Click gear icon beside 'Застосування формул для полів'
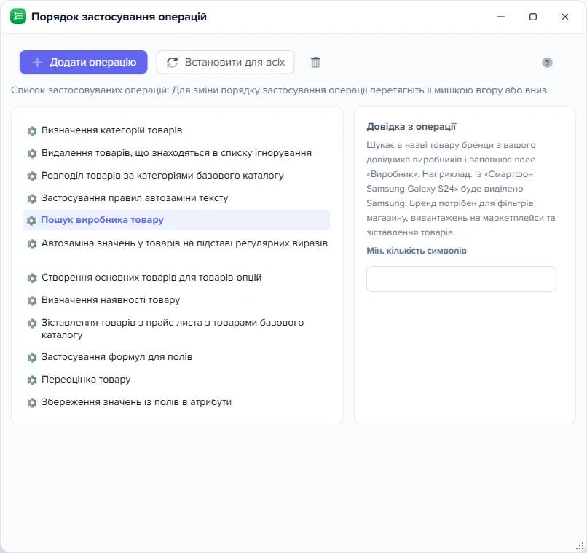The height and width of the screenshot is (553, 587). click(x=32, y=357)
